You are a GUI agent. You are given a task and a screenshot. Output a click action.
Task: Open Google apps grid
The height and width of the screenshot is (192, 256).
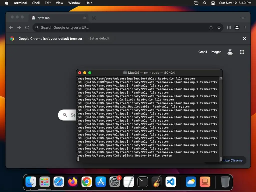[242, 52]
